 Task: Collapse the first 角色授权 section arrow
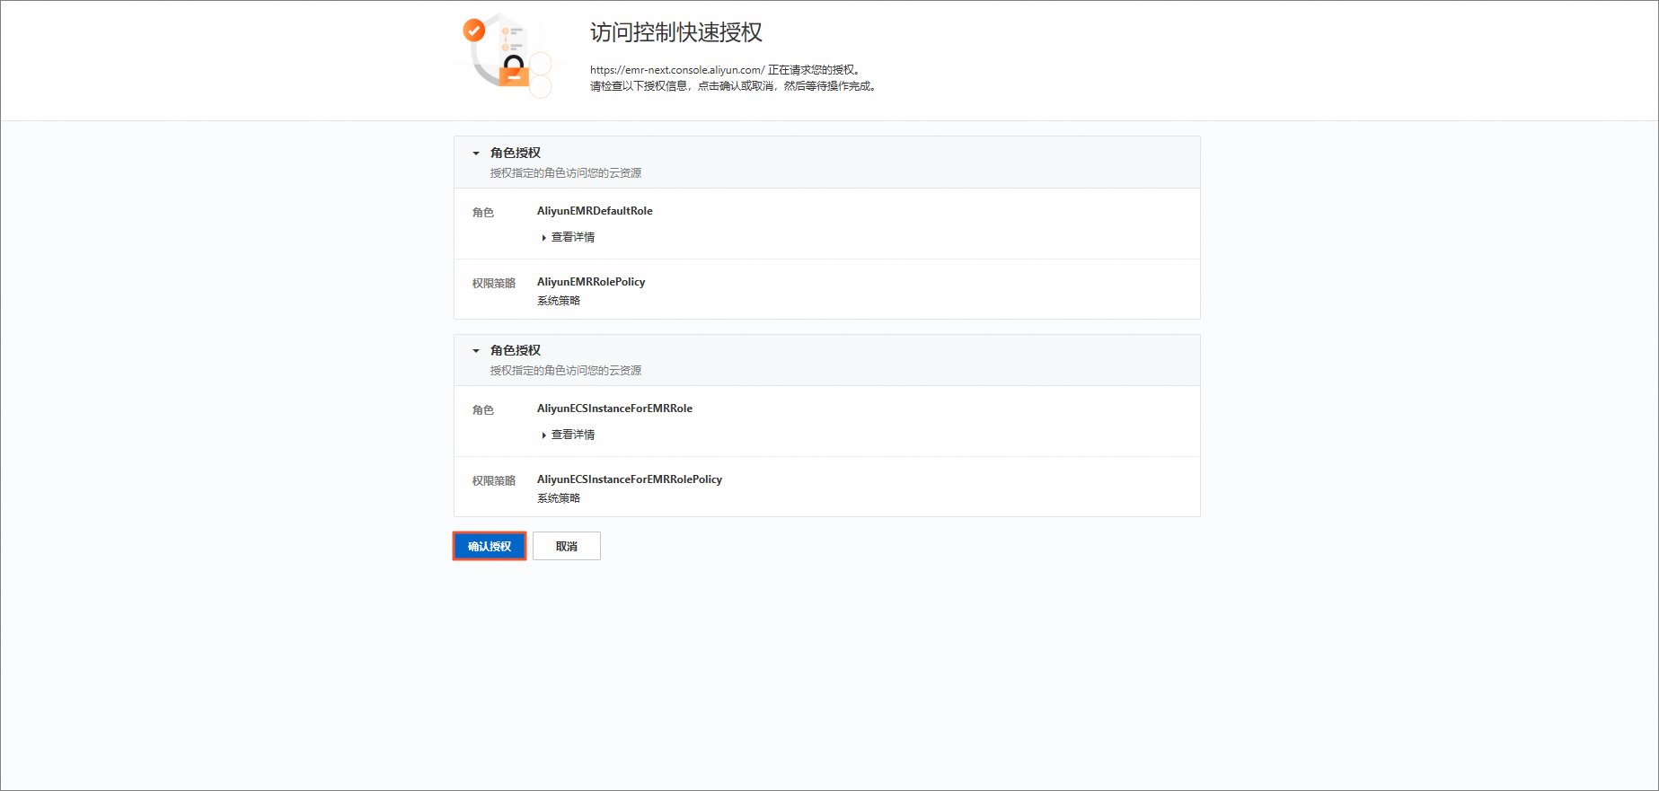pos(476,154)
